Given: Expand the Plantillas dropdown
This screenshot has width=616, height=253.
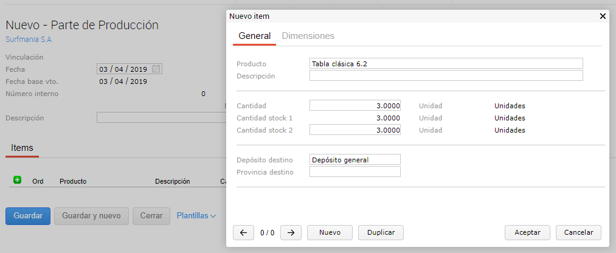Looking at the screenshot, I should pos(196,216).
